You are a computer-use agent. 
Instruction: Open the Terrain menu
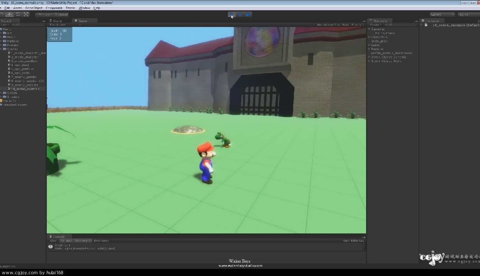[70, 8]
